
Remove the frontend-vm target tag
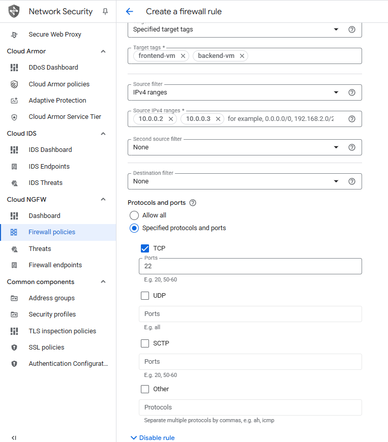pos(183,56)
